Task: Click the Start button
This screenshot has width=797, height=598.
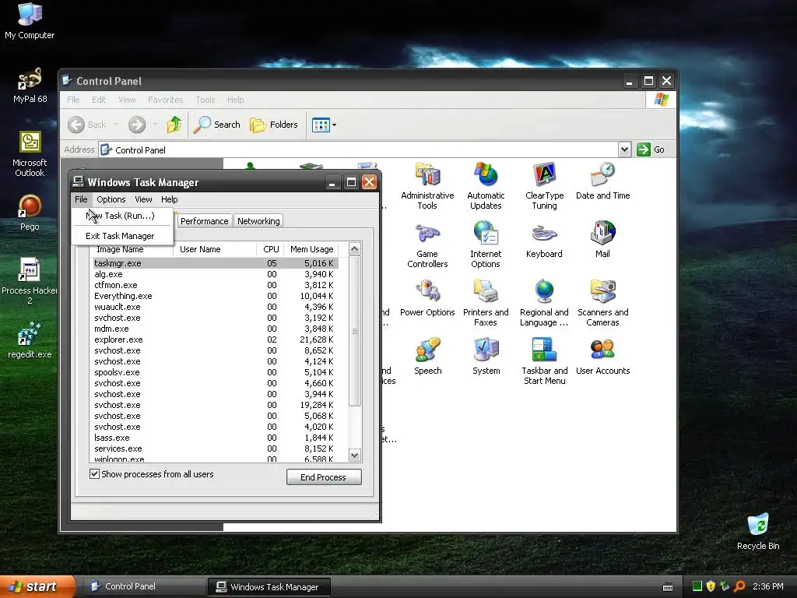Action: [x=37, y=586]
